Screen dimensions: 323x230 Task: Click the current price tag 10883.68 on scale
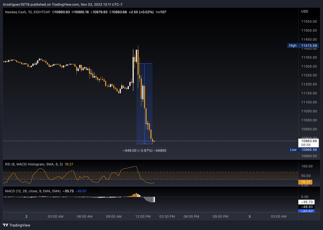pos(309,141)
